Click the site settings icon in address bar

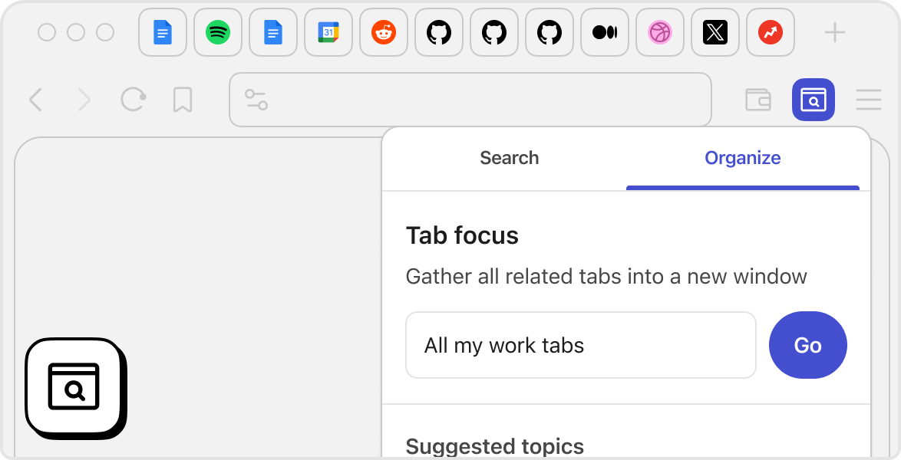[256, 100]
